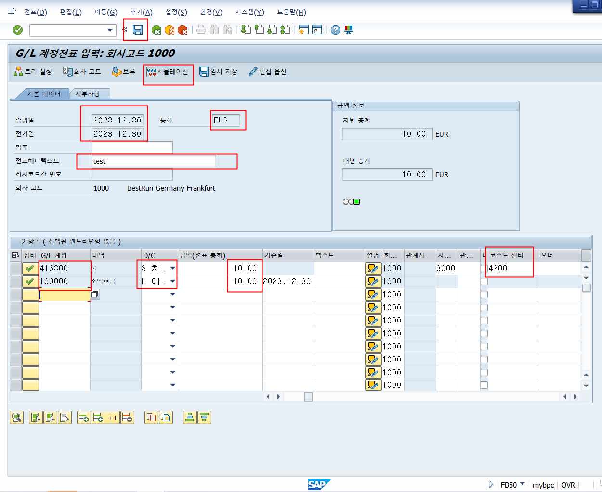The width and height of the screenshot is (602, 492).
Task: Click the green Enter checkmark icon
Action: [18, 30]
